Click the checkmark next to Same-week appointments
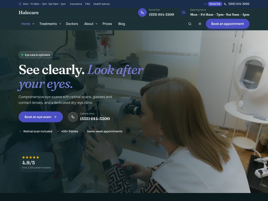Image resolution: width=268 pixels, height=201 pixels. (84, 131)
